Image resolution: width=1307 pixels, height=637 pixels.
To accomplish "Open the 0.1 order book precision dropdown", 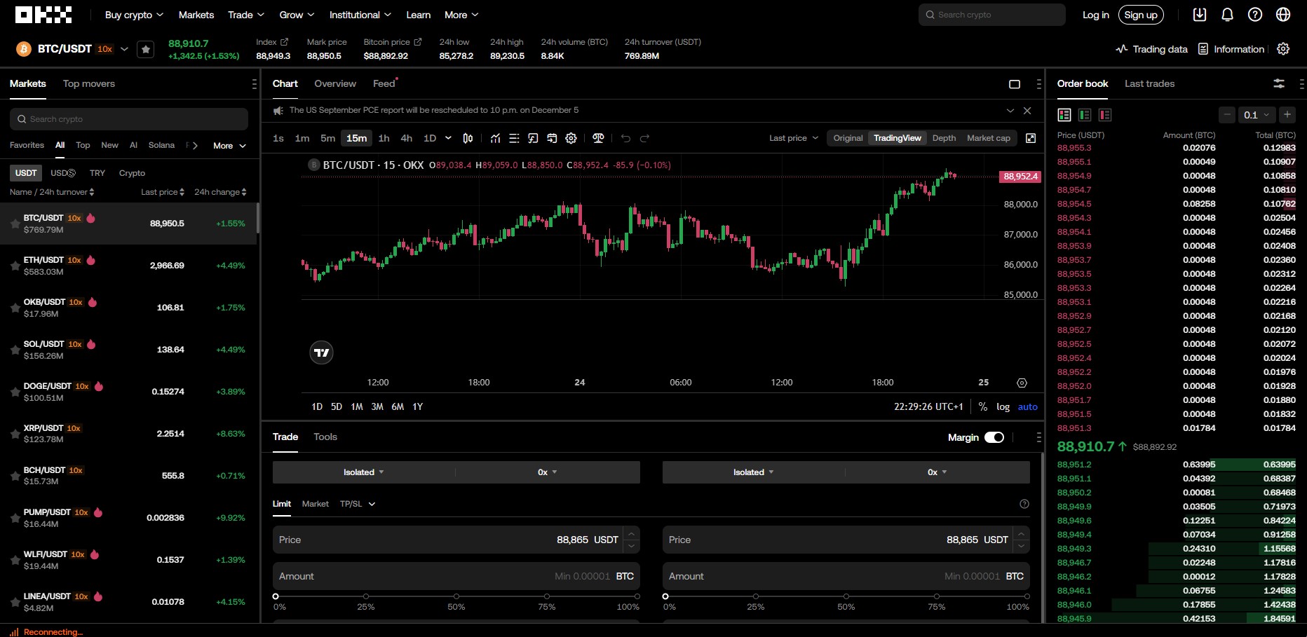I will 1257,114.
